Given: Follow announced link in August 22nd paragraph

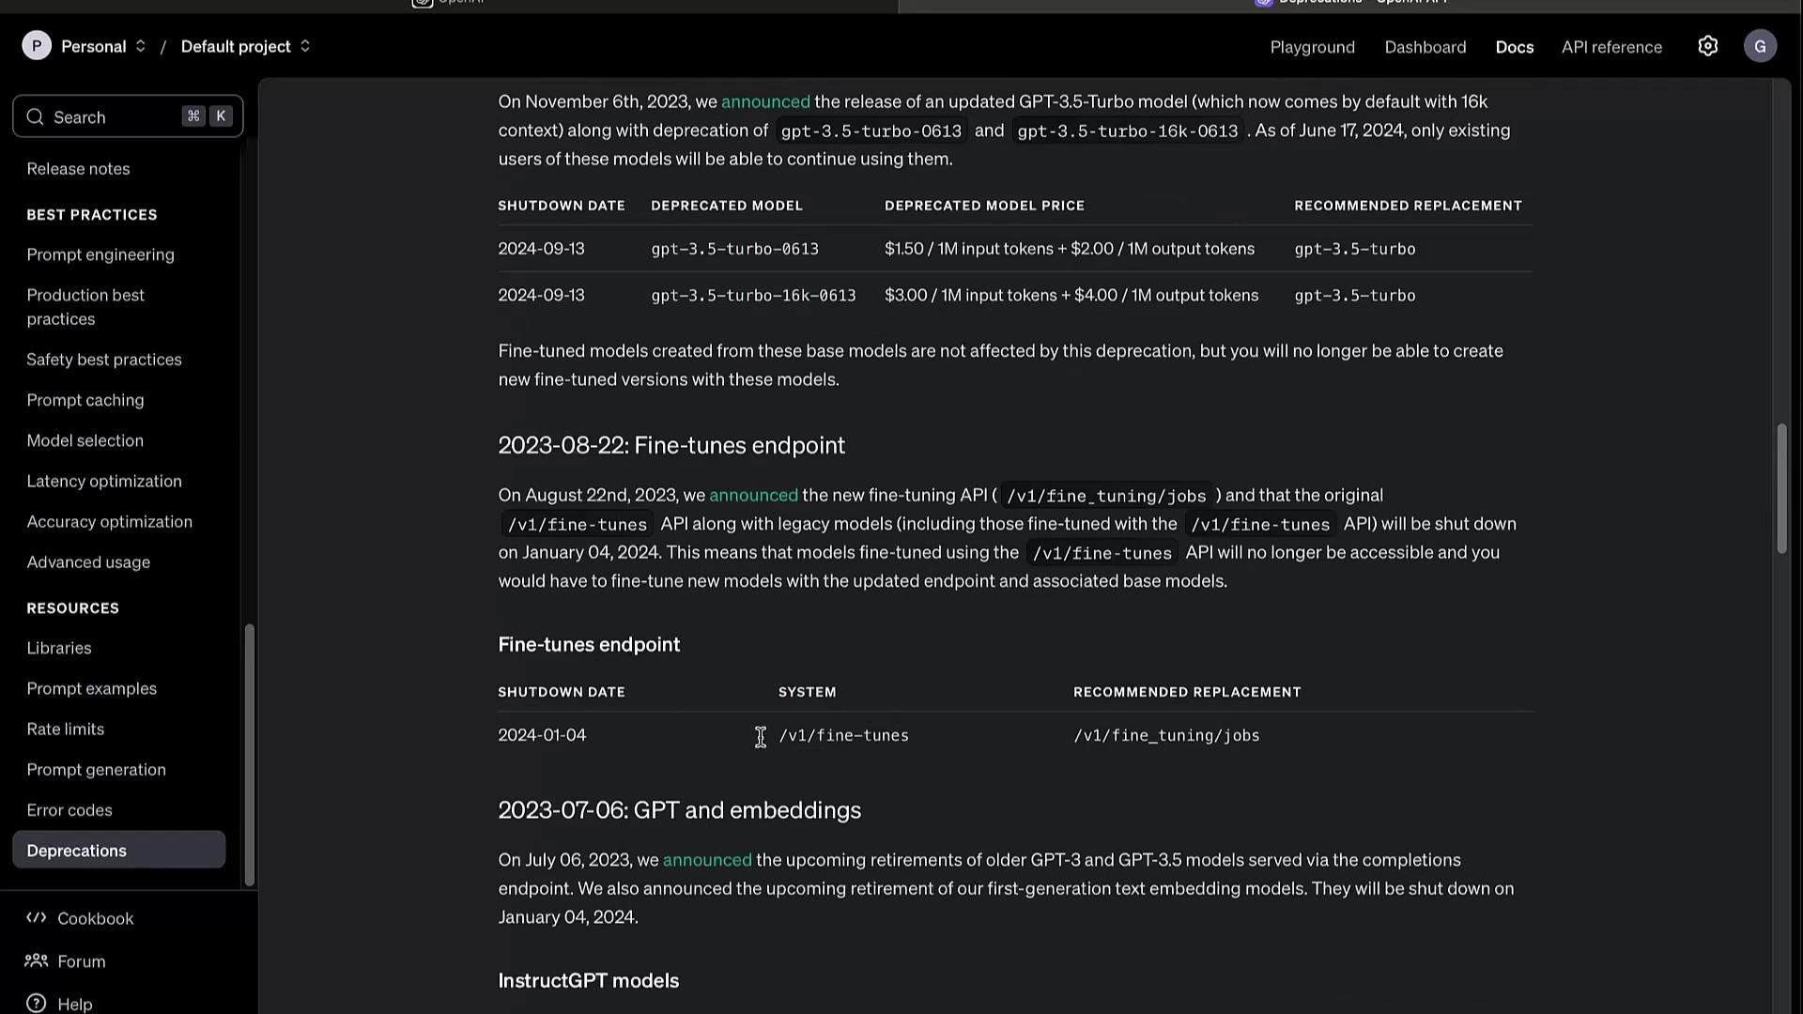Looking at the screenshot, I should click(x=753, y=495).
